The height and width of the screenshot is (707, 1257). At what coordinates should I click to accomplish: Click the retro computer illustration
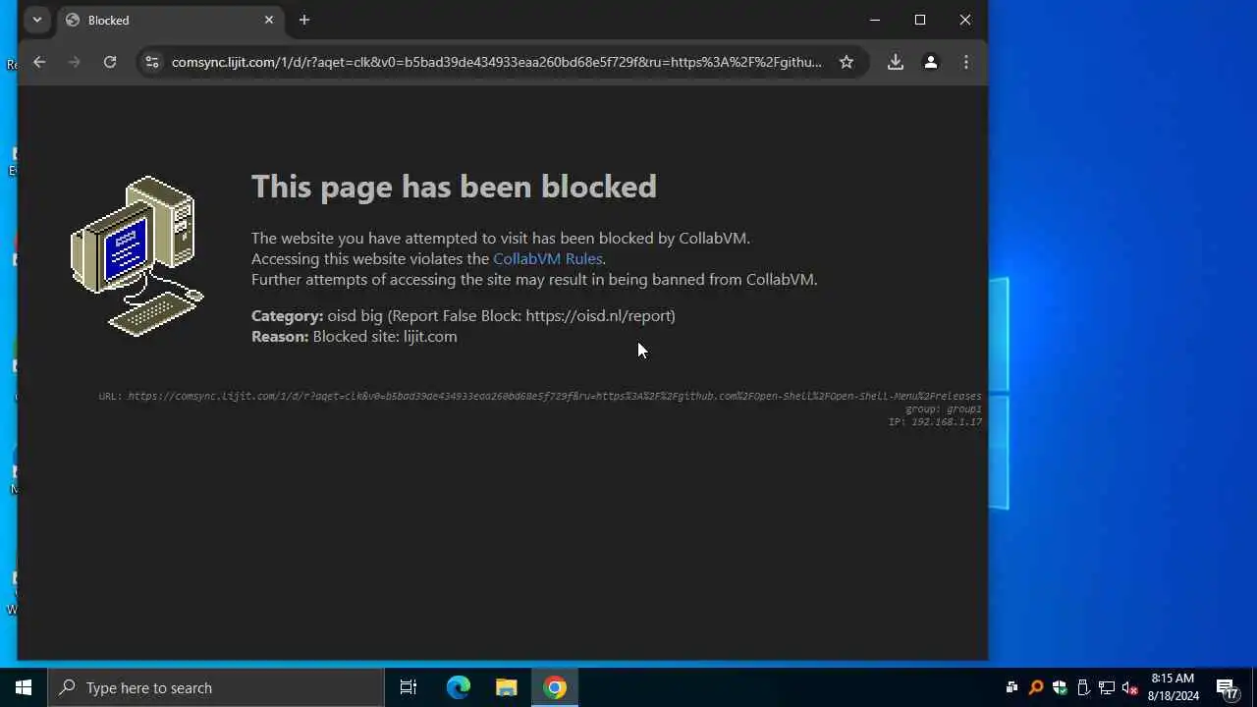pyautogui.click(x=137, y=255)
